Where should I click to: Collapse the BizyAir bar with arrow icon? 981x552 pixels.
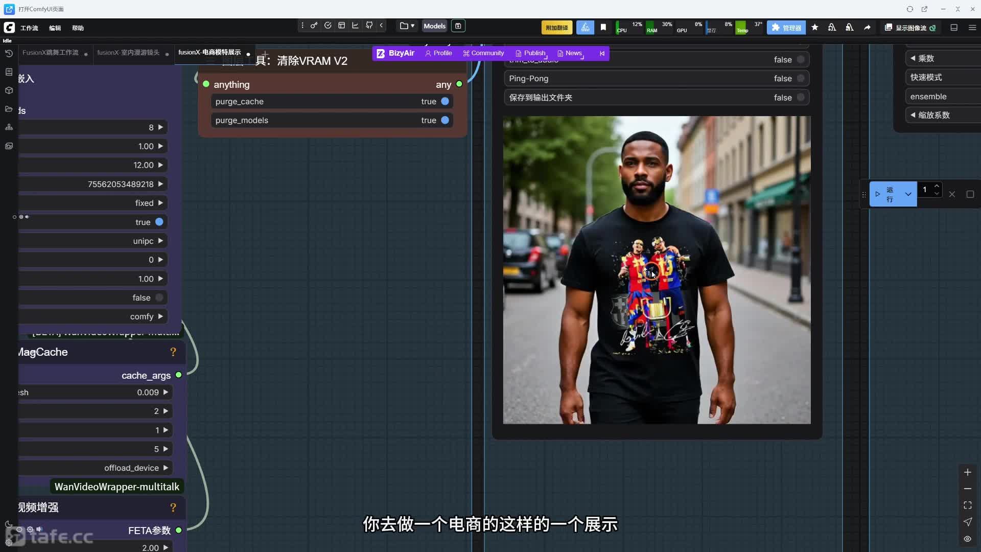click(602, 53)
